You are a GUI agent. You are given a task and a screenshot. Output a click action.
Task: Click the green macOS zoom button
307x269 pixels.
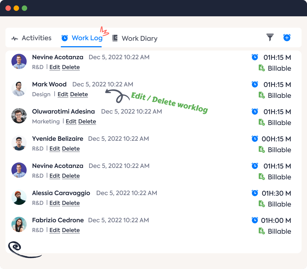[25, 8]
